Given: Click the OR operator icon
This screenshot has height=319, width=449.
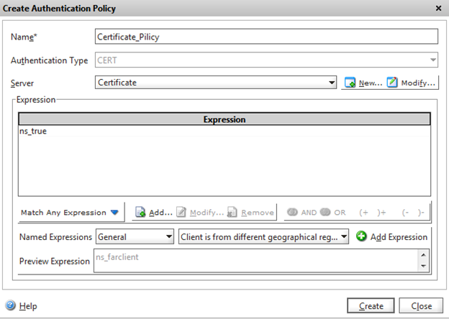Looking at the screenshot, I should click(x=325, y=212).
